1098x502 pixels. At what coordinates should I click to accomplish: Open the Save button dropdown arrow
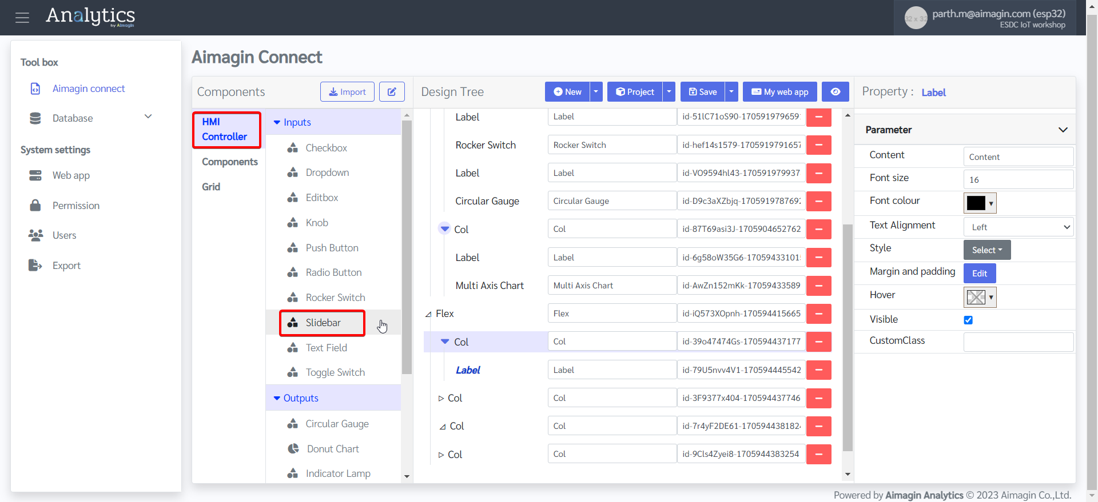tap(731, 92)
